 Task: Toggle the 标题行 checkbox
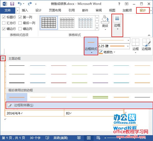pyautogui.click(x=4, y=17)
